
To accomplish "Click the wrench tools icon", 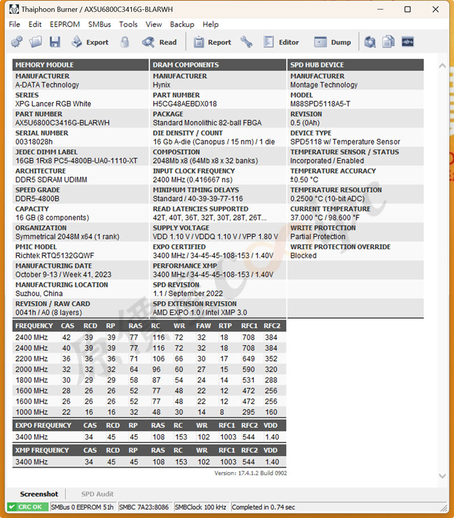I will click(246, 42).
